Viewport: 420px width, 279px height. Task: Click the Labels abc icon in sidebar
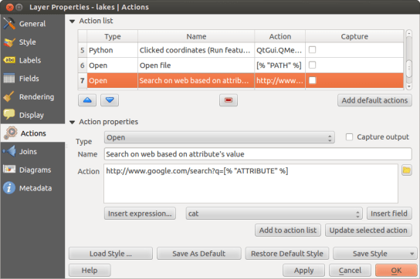[x=9, y=60]
